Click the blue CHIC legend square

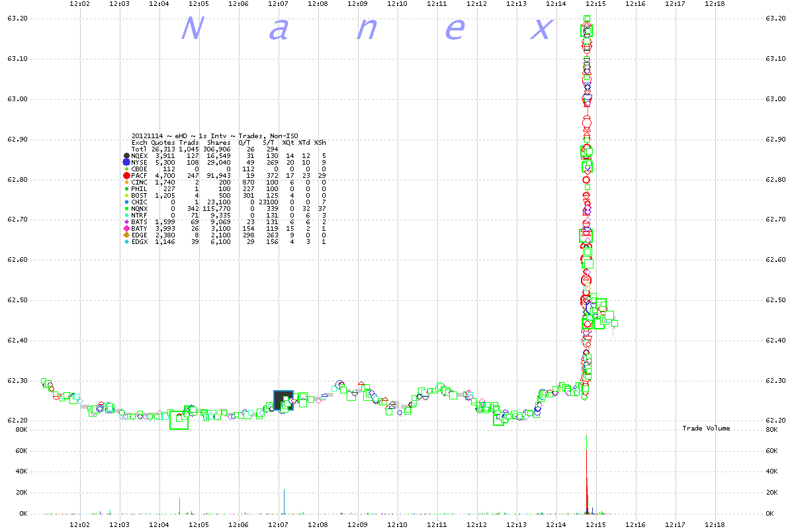coord(126,202)
